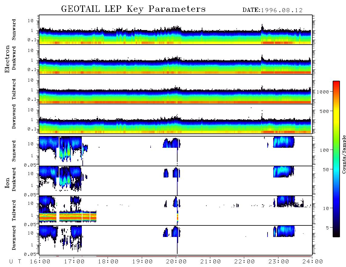Select the Ion "Sunward" panel label

(x=14, y=151)
